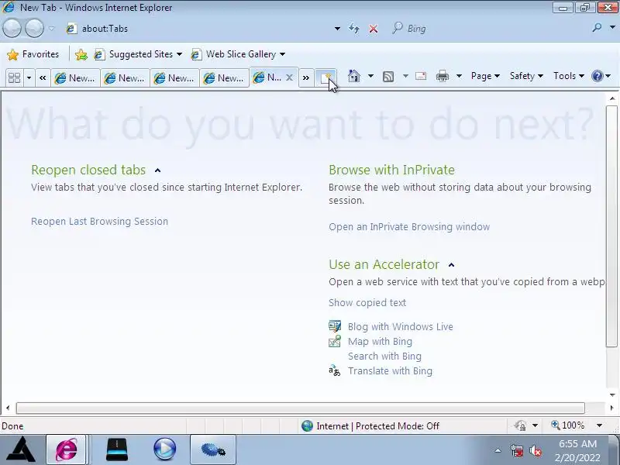This screenshot has width=620, height=465.
Task: Click the horizontal scrollbar left arrow
Action: (x=8, y=408)
